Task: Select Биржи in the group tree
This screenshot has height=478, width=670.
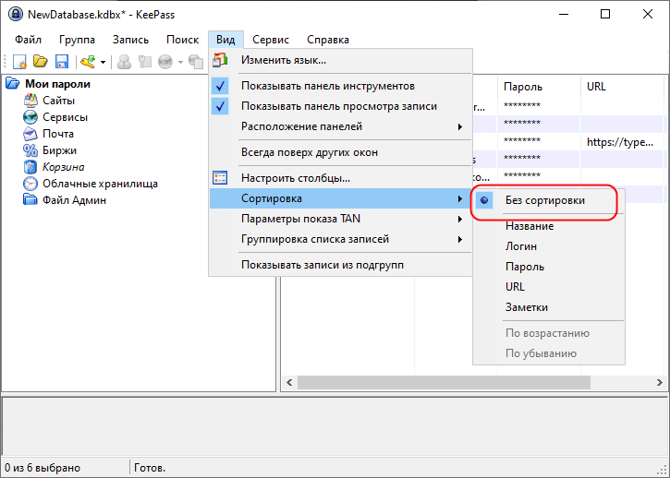Action: point(59,150)
